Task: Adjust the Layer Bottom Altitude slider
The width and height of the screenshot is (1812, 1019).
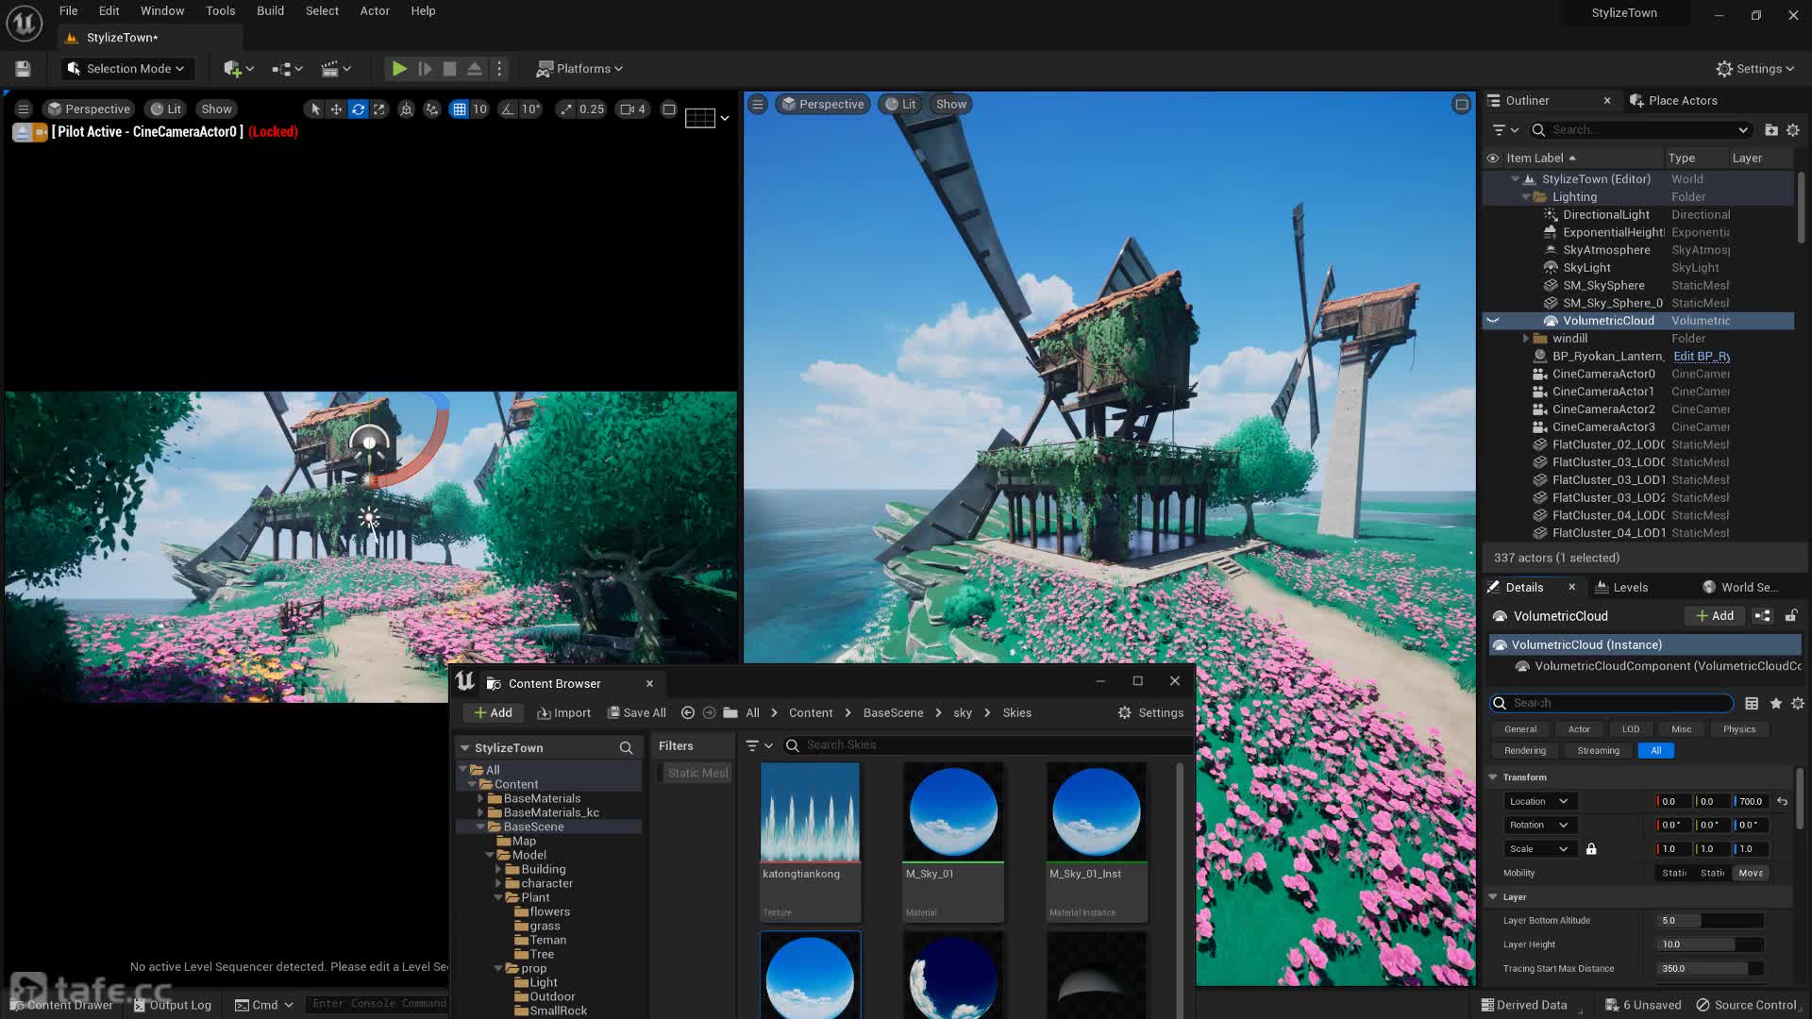Action: click(1710, 921)
